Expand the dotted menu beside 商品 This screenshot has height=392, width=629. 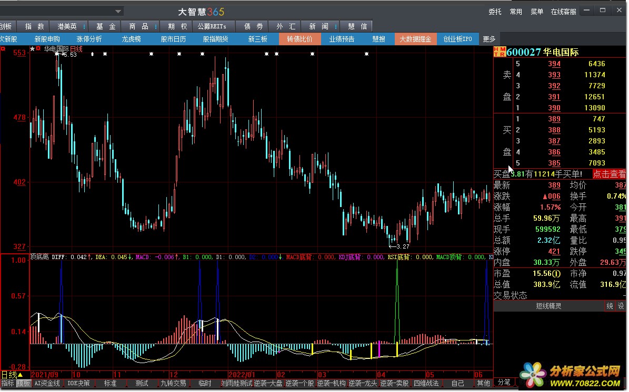pyautogui.click(x=156, y=26)
